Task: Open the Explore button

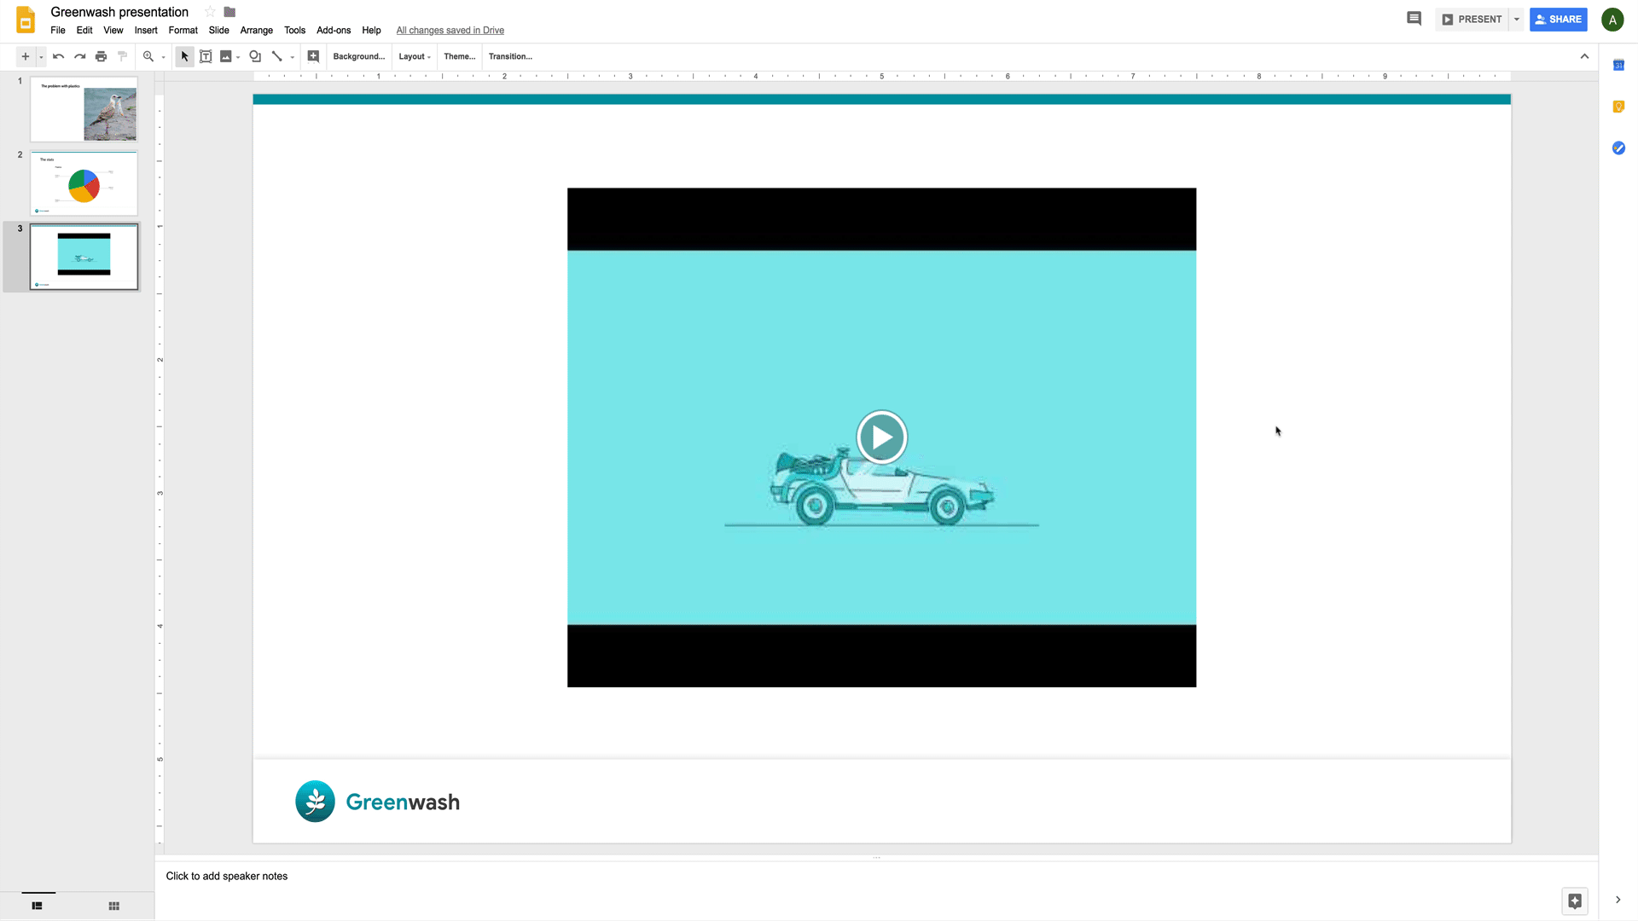Action: point(1575,901)
